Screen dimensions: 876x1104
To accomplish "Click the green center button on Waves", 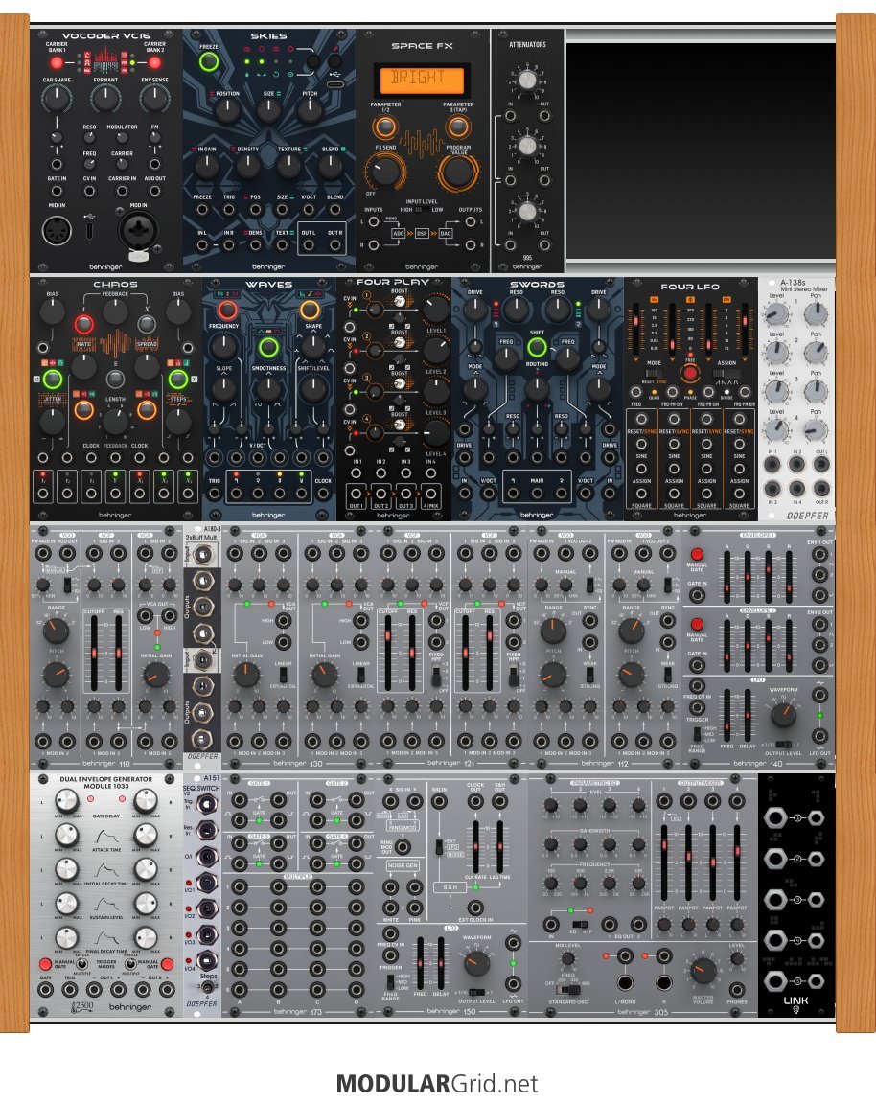I will coord(268,347).
